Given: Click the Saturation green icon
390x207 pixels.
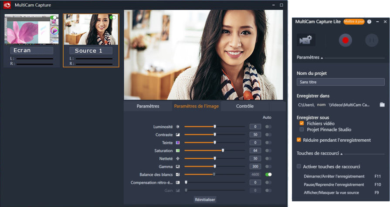Looking at the screenshot, I should tap(178, 150).
